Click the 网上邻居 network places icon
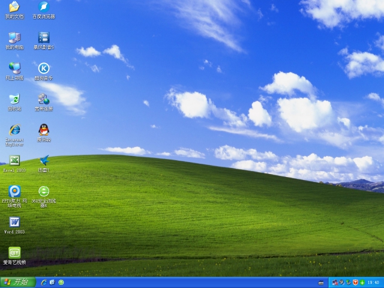 14,68
